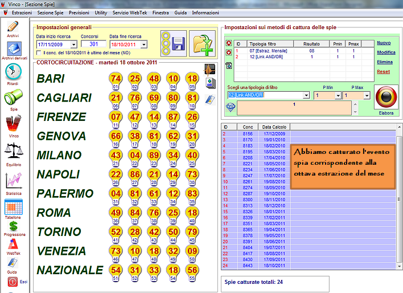
Task: Click the Tipologia filtro column header
Action: [270, 44]
